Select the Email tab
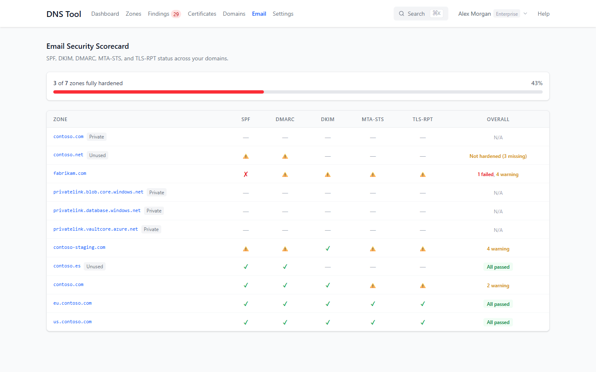596x372 pixels. tap(259, 14)
